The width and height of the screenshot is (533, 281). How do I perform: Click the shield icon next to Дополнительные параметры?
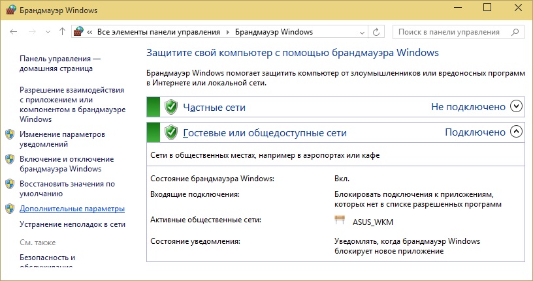coord(10,209)
